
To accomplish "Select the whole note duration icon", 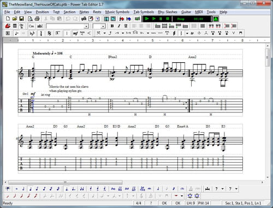I will coord(16,189).
